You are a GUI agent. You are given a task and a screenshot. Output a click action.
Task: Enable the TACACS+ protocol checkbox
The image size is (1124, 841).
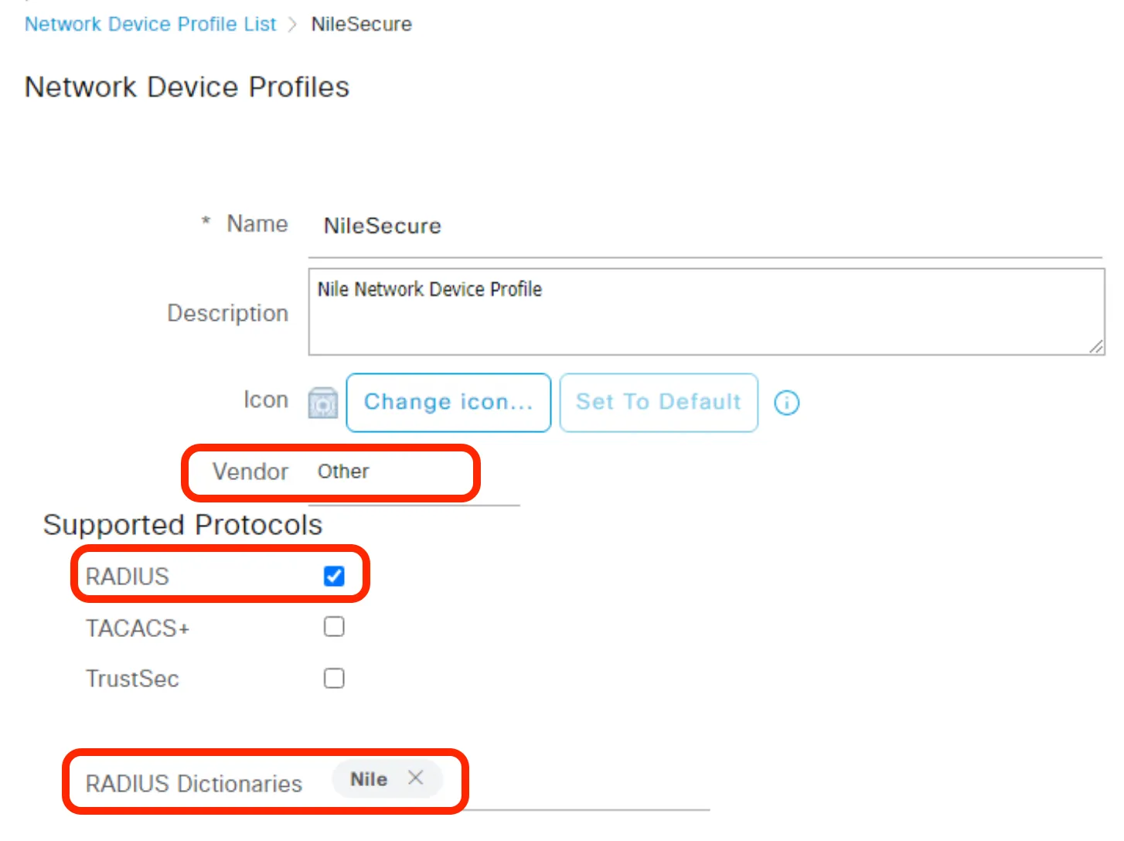click(x=334, y=626)
